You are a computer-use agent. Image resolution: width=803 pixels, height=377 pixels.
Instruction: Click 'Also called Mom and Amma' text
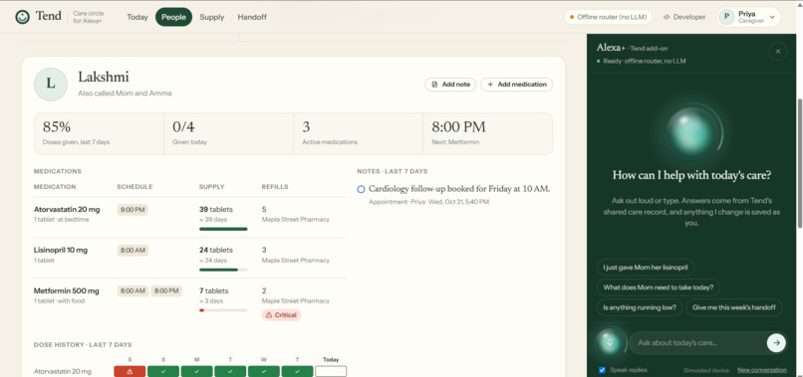pyautogui.click(x=125, y=94)
